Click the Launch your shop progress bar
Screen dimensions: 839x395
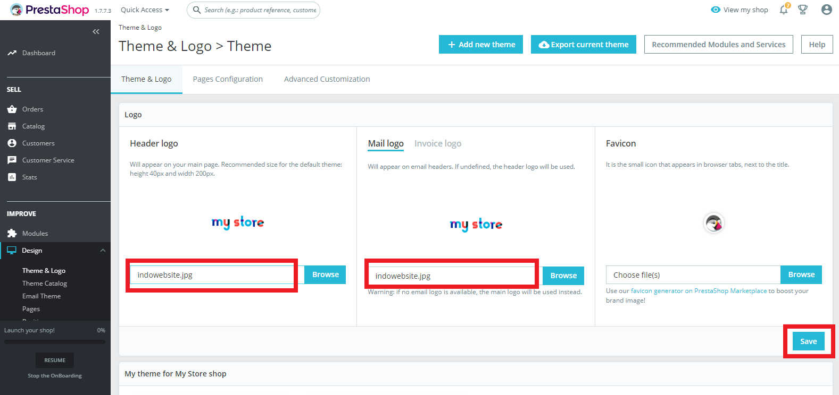coord(55,342)
